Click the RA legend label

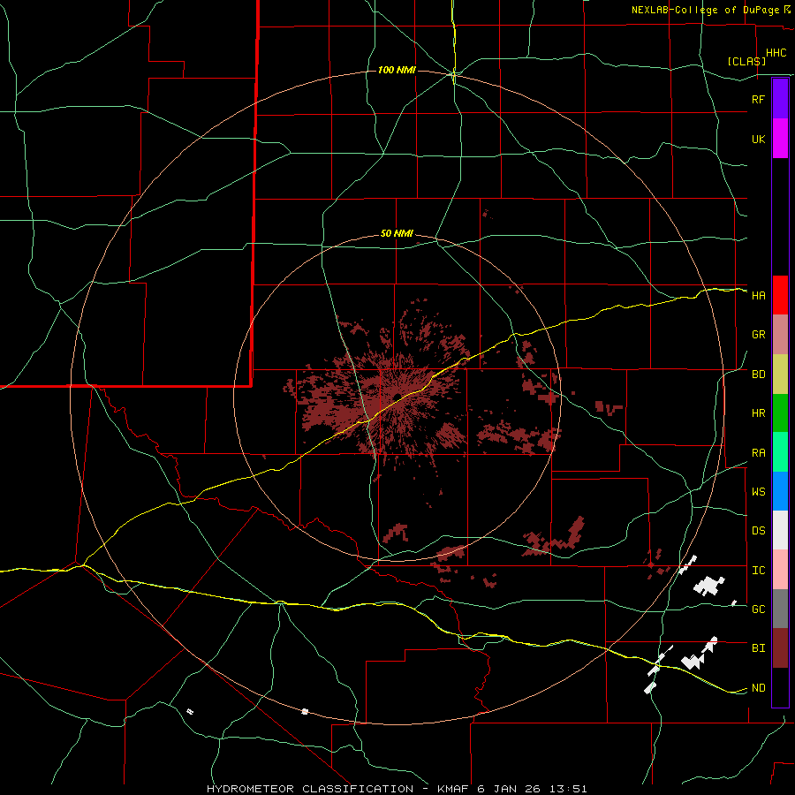[758, 453]
